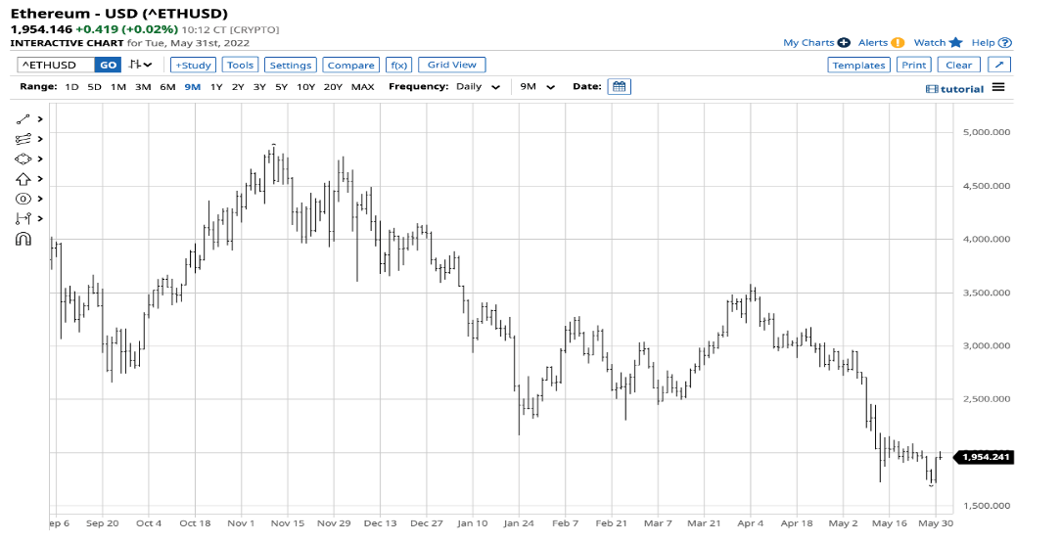
Task: Click the Apr 4 date label
Action: (751, 523)
